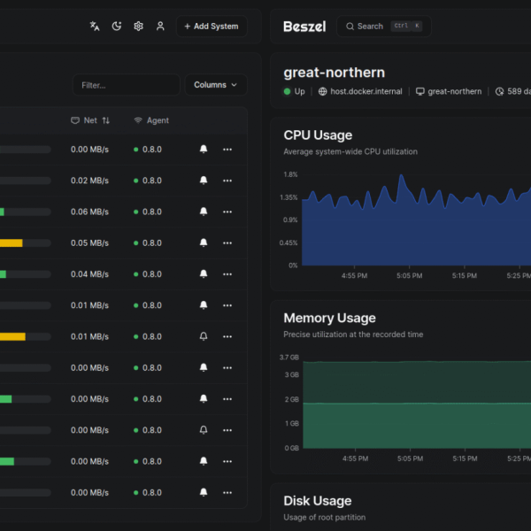531x531 pixels.
Task: Click green usage bar in 0.04 MB/s row
Action: point(3,274)
